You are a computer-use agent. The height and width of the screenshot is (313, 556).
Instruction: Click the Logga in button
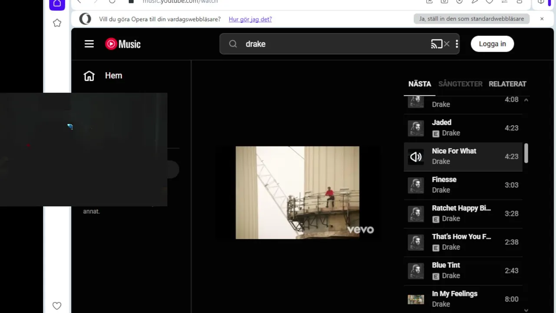[492, 44]
